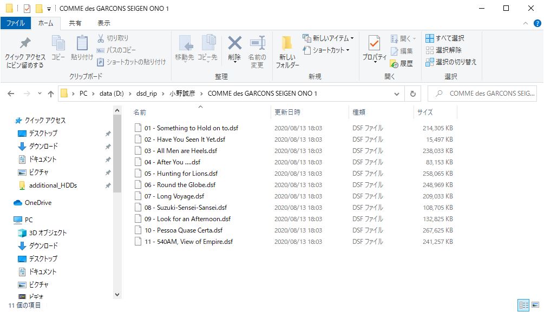The width and height of the screenshot is (544, 312).
Task: Open 3D Objects under PC
Action: [x=48, y=233]
